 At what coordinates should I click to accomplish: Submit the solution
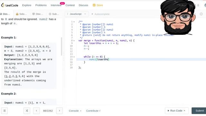tap(199, 111)
